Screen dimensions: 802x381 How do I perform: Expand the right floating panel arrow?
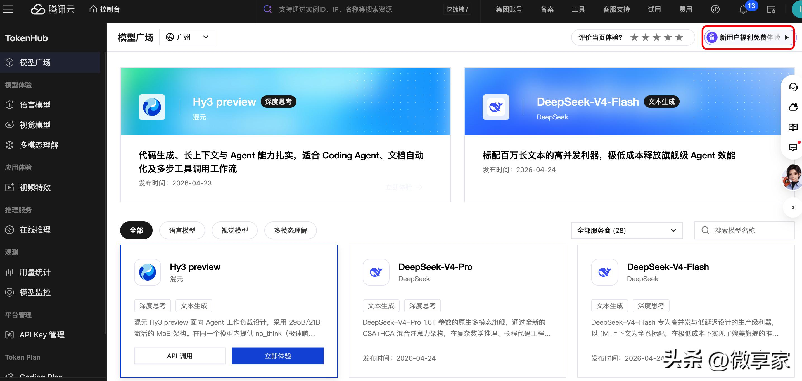click(793, 208)
